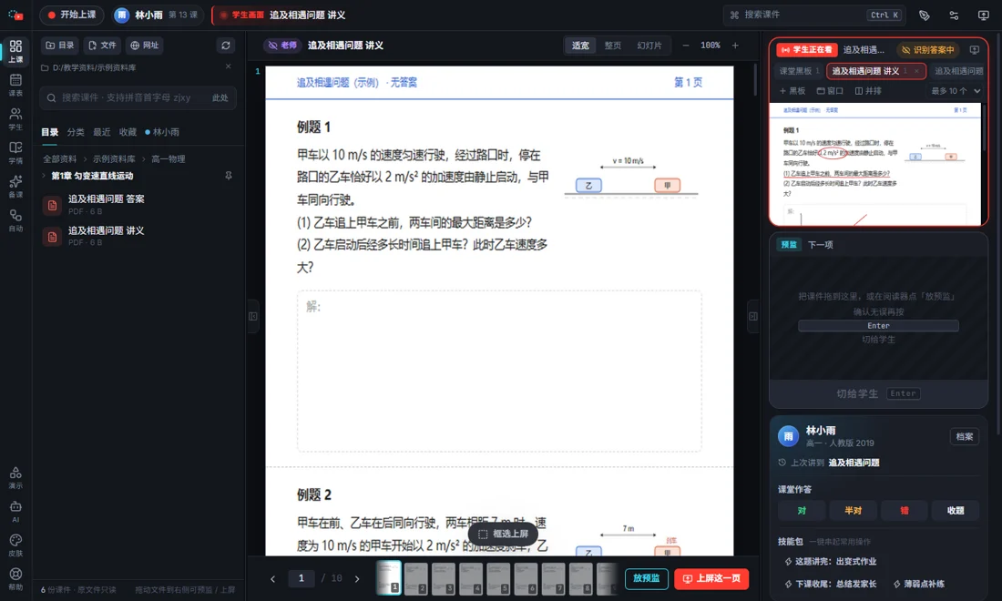Viewport: 1002px width, 601px height.
Task: Switch to the 目录 tab in file panel
Action: [50, 132]
